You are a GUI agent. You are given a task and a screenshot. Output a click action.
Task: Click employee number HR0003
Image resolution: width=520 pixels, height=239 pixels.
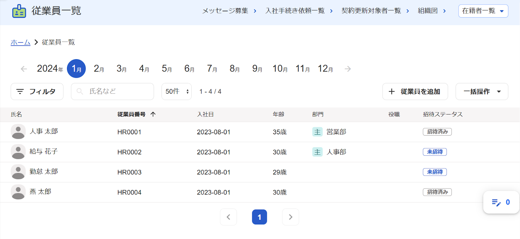tap(129, 172)
